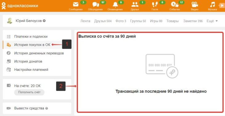Click the Пополнить счёт button
This screenshot has width=225, height=116.
pyautogui.click(x=29, y=92)
